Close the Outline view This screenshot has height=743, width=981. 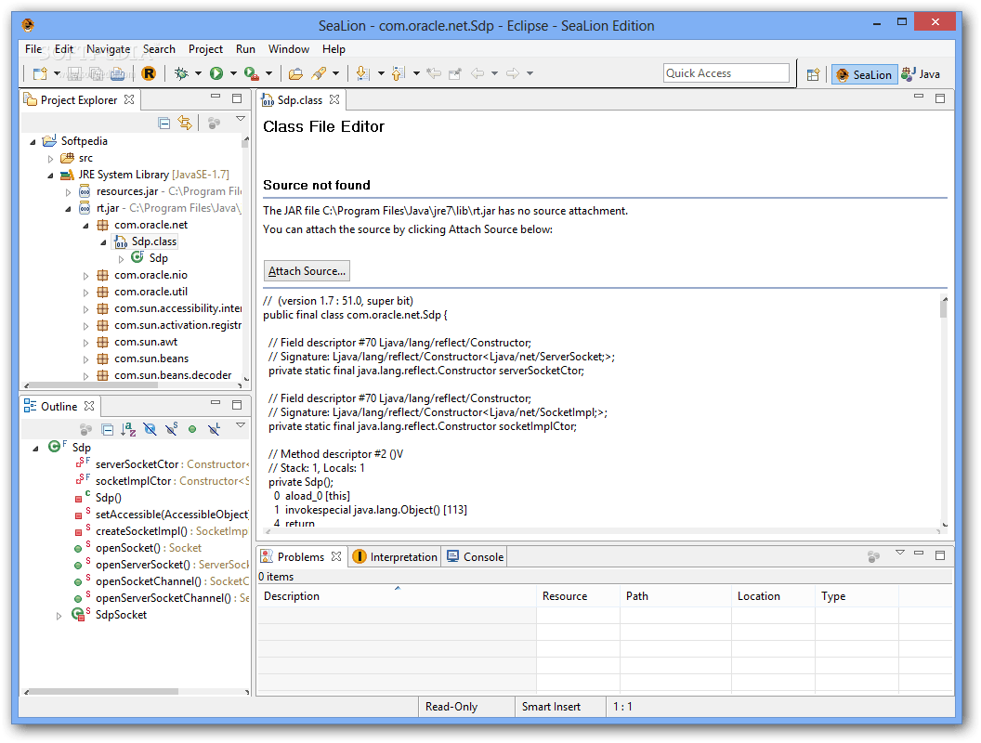click(x=89, y=406)
